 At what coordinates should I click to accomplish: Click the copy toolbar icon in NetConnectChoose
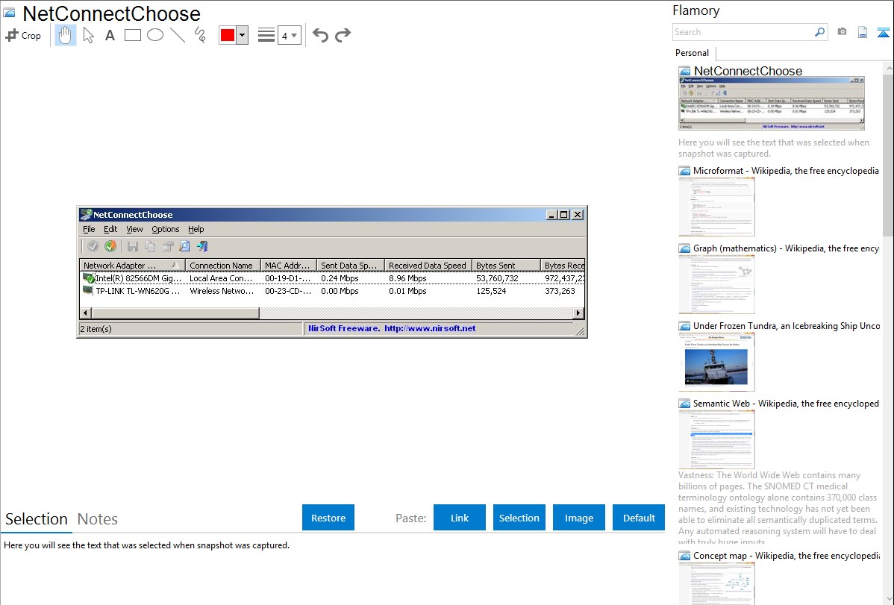(x=150, y=246)
